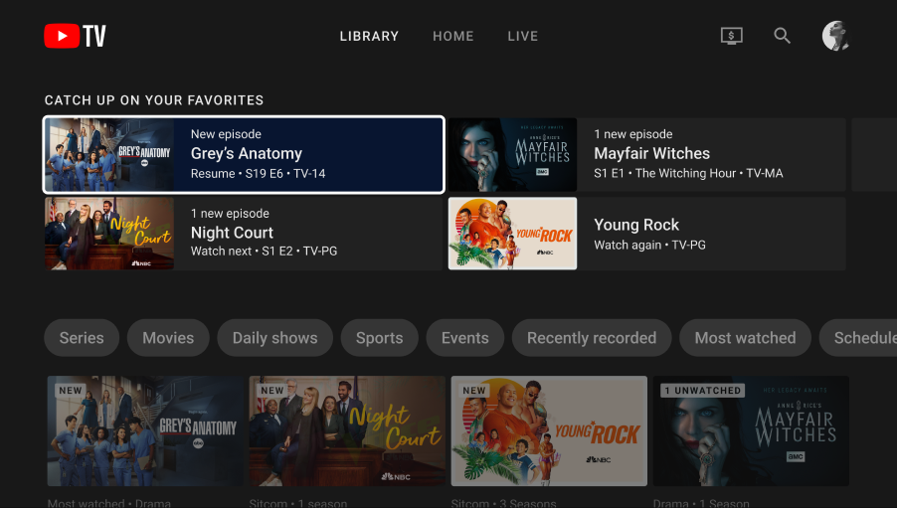Switch to the Home tab
This screenshot has height=508, width=897.
pyautogui.click(x=453, y=36)
